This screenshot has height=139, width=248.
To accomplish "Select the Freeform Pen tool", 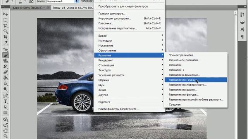I will click(5, 95).
